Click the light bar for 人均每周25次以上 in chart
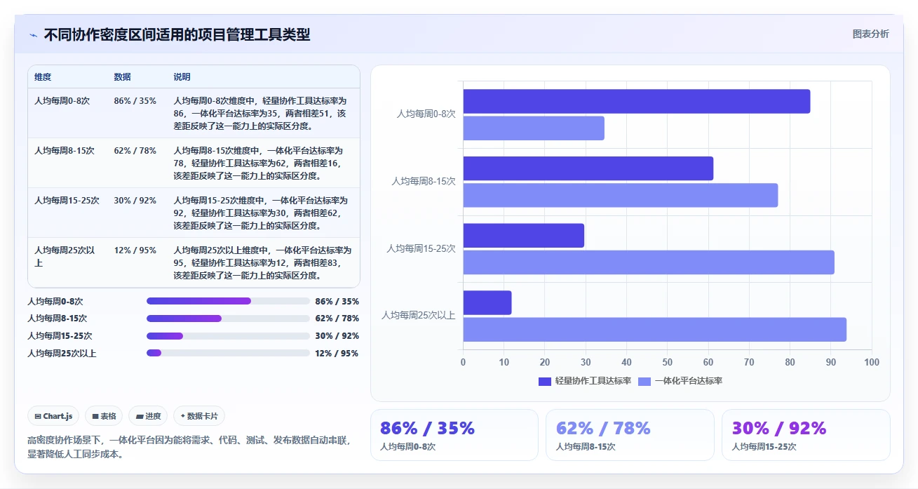Viewport: 918px width, 489px height. click(655, 330)
